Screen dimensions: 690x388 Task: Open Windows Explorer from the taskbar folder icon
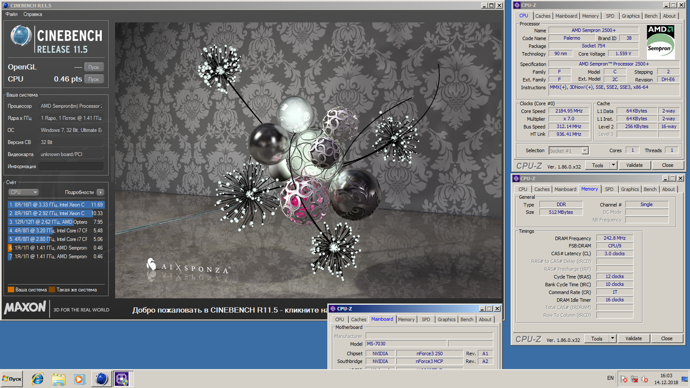pos(58,379)
